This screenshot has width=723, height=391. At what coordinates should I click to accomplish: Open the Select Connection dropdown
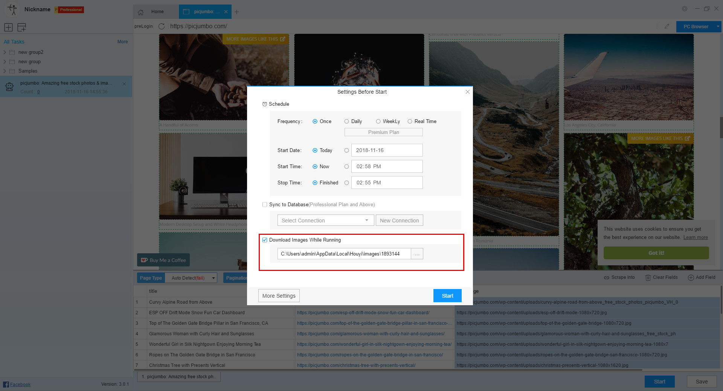click(325, 220)
